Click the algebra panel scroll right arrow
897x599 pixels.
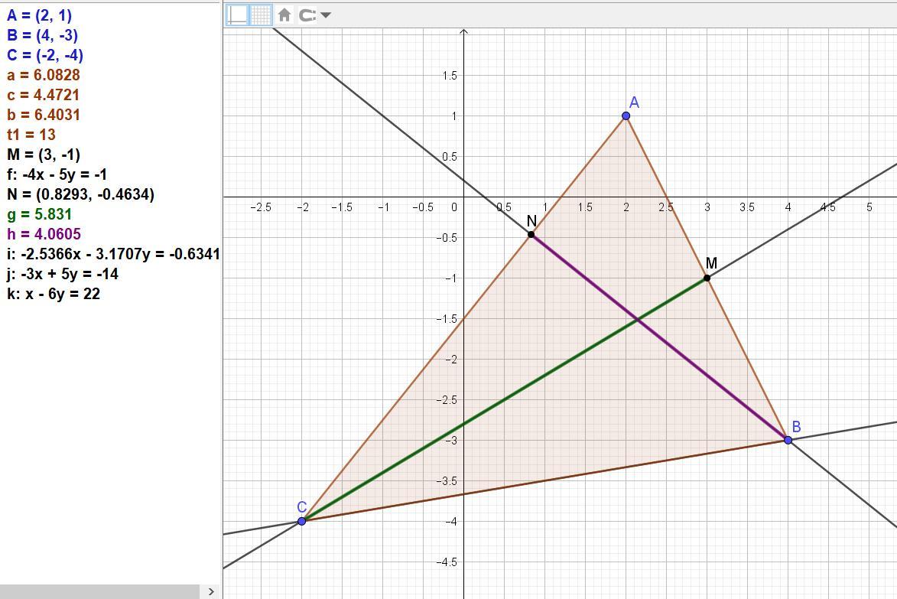point(211,591)
